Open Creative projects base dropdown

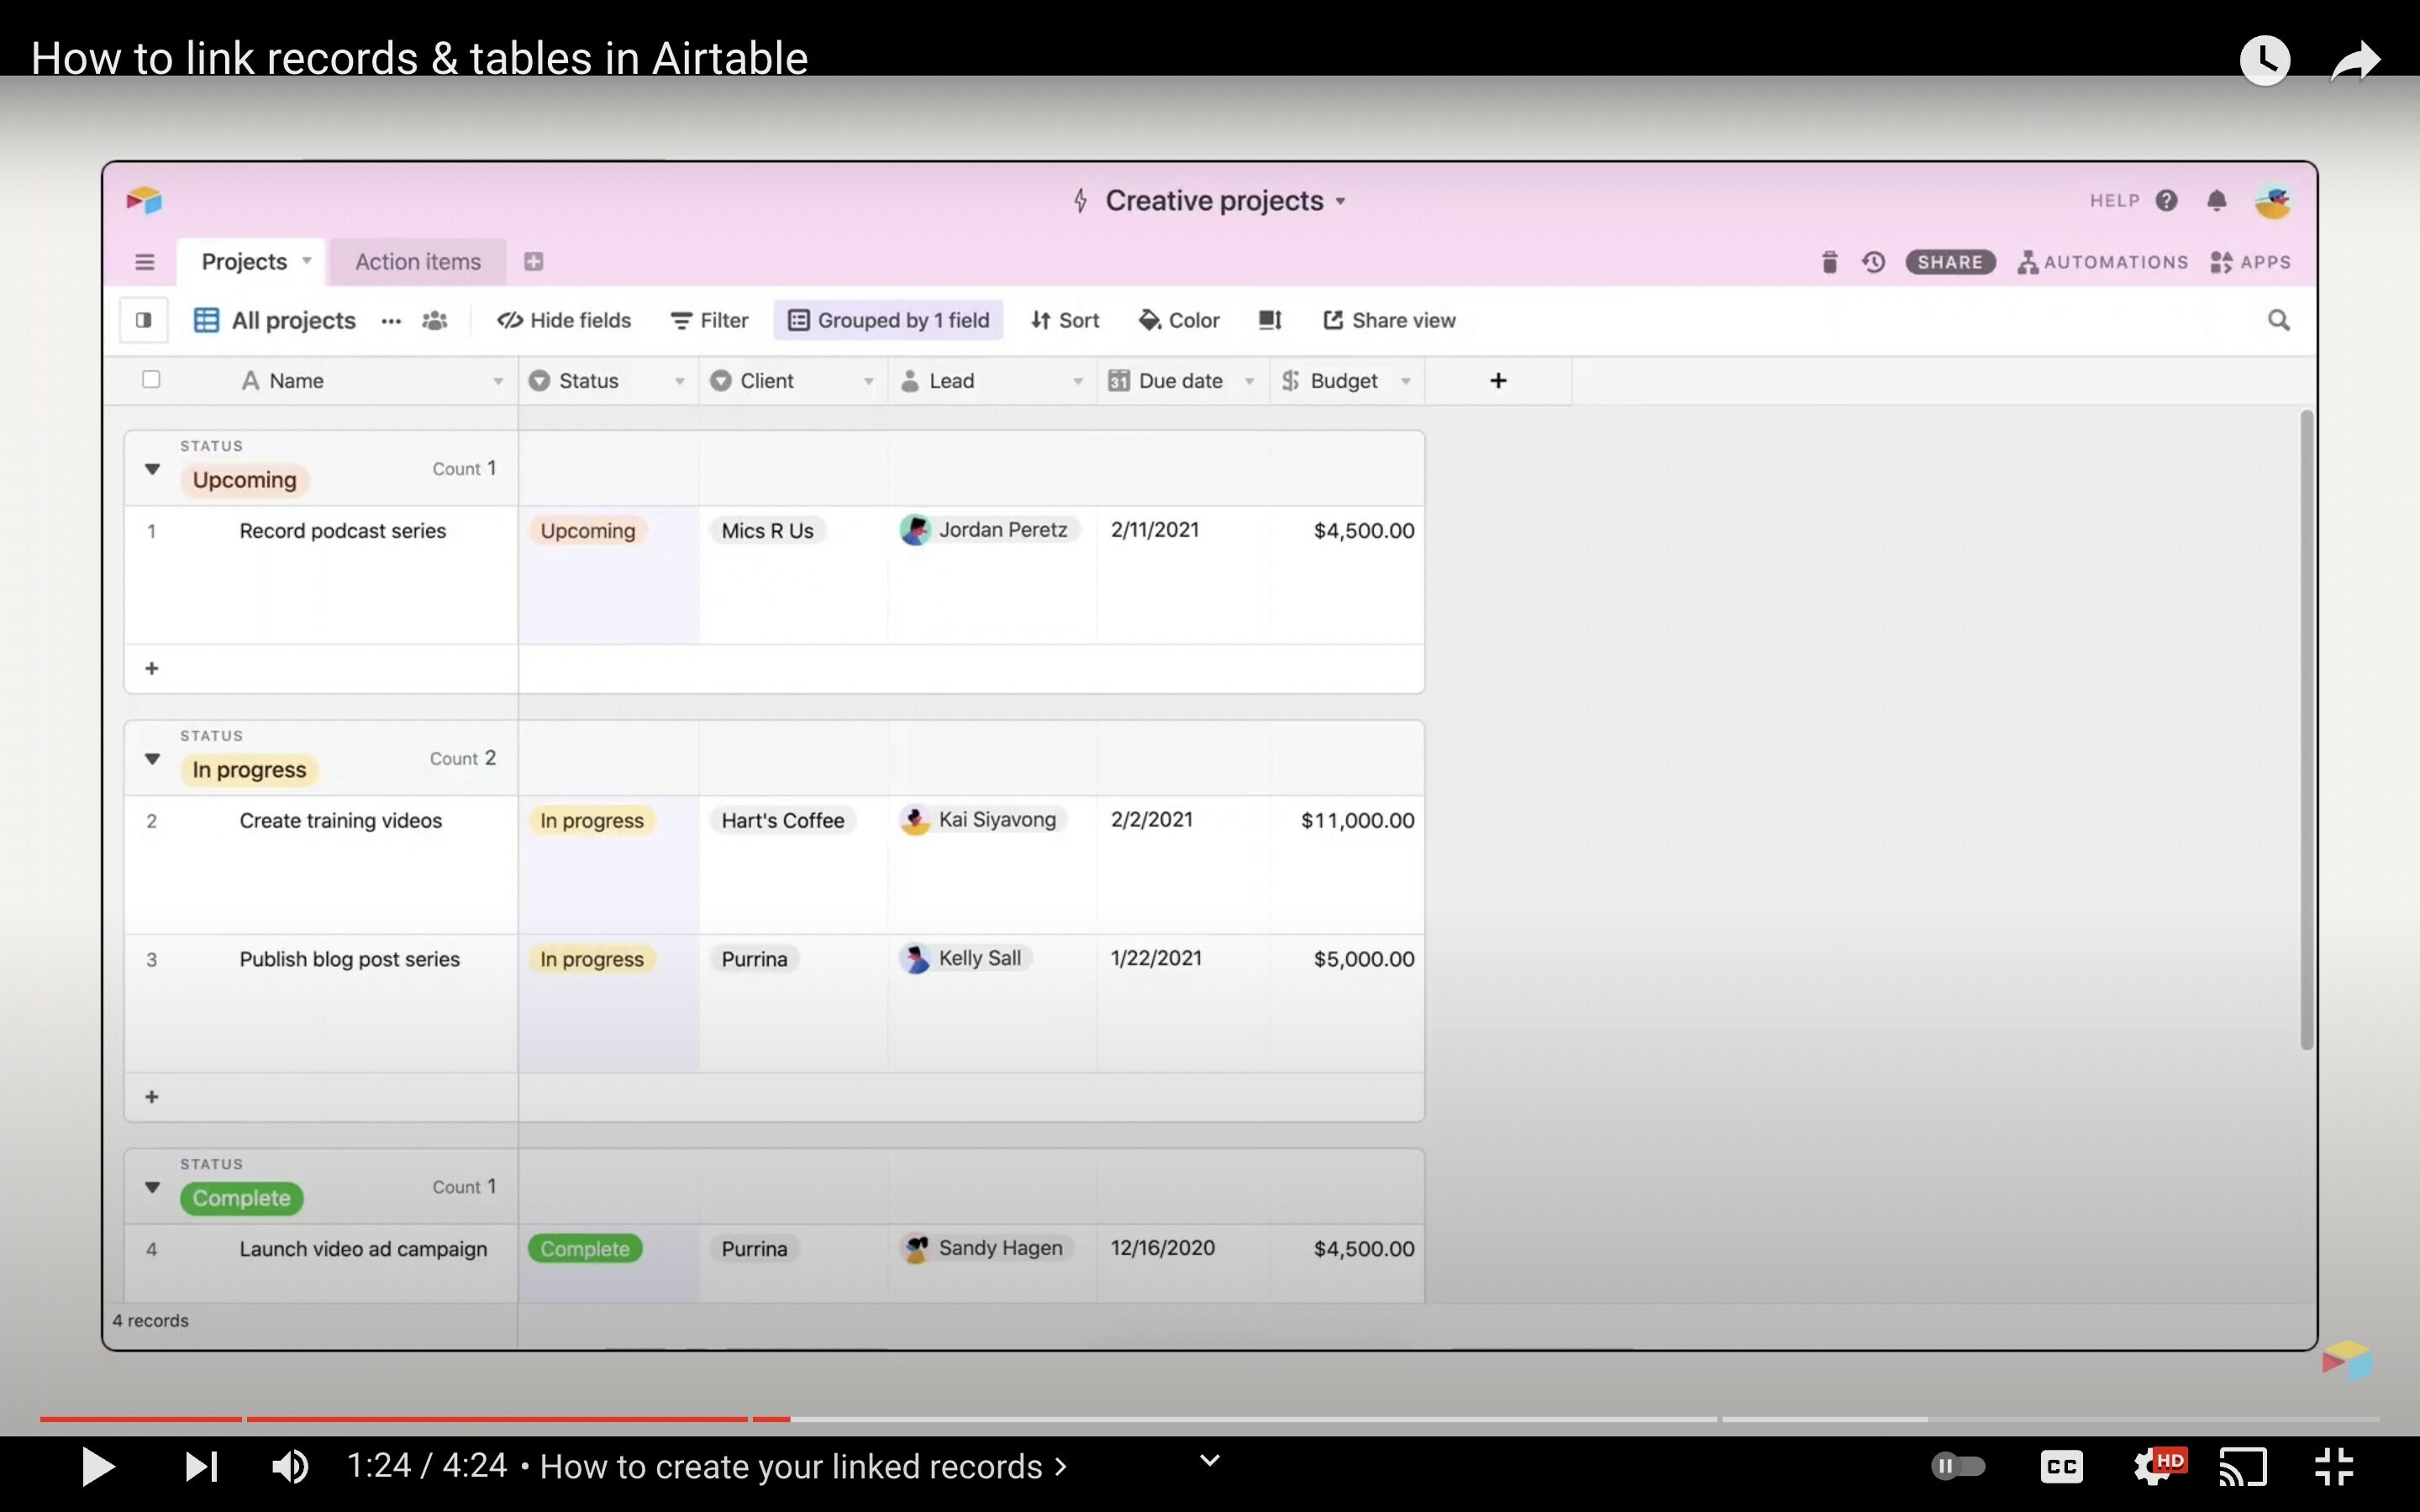tap(1340, 201)
